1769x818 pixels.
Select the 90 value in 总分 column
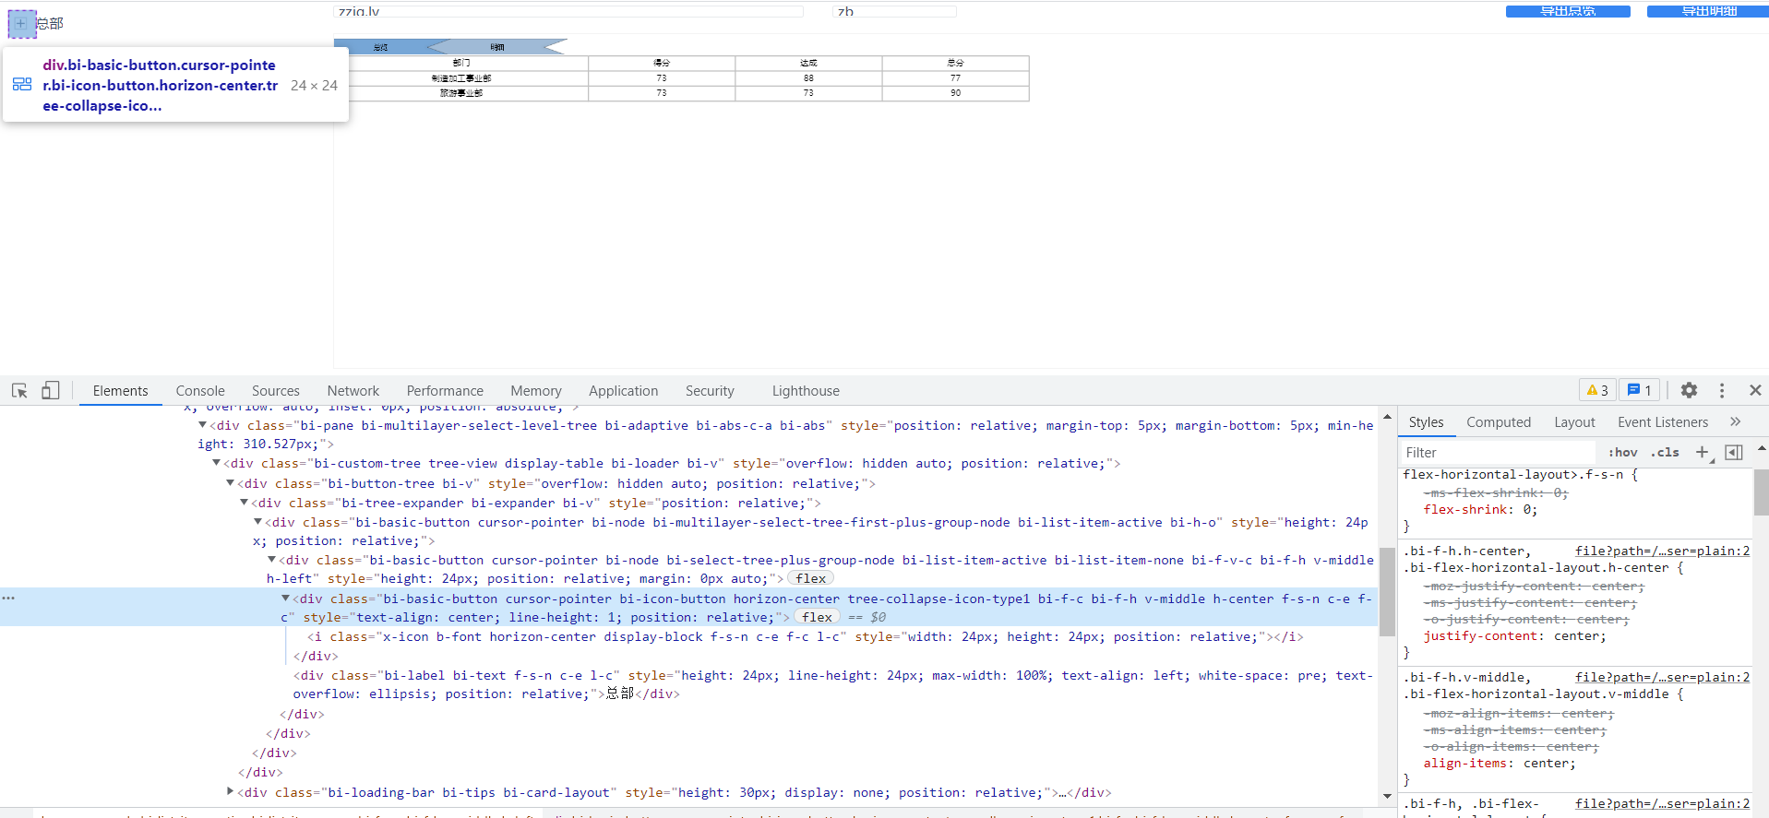[x=955, y=93]
